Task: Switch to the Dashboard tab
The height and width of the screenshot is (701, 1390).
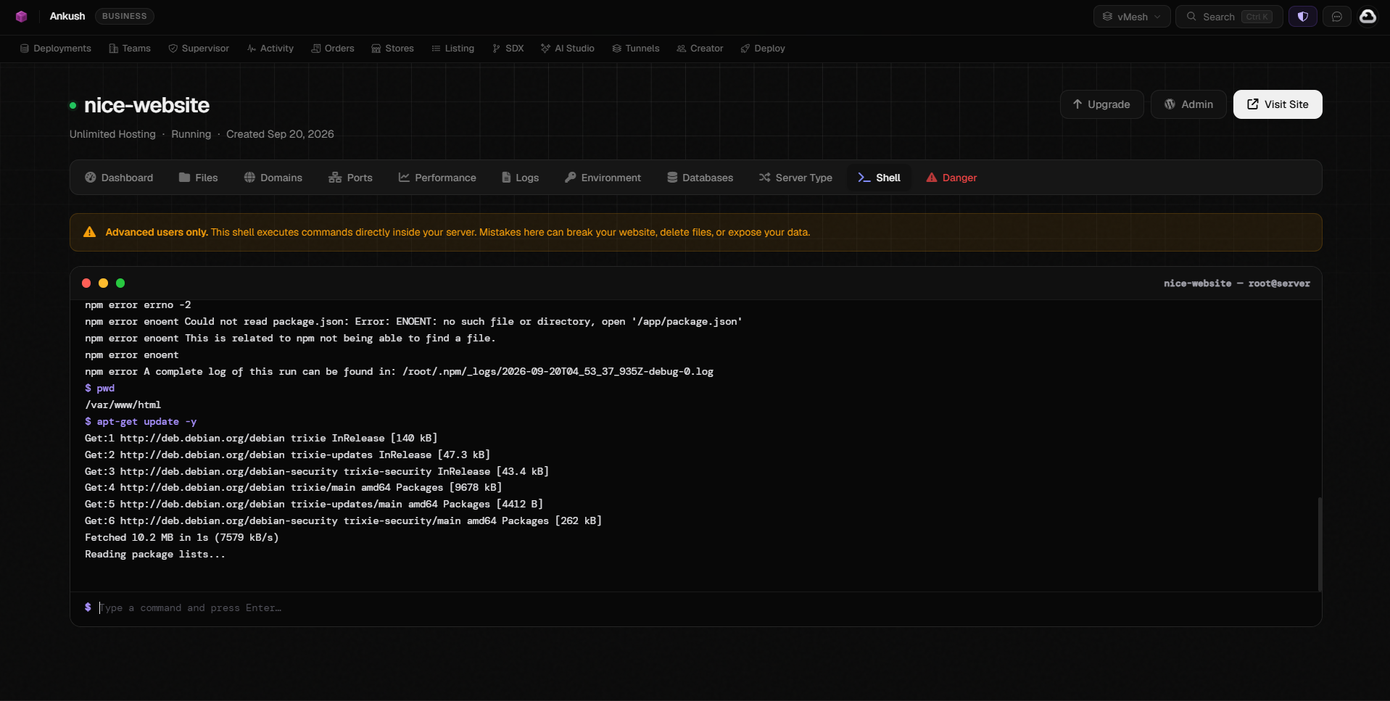Action: coord(119,178)
